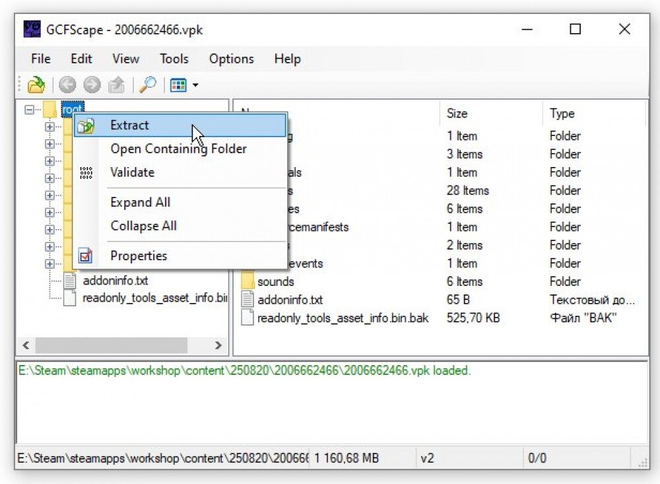
Task: Click status bar version v2
Action: click(x=427, y=458)
